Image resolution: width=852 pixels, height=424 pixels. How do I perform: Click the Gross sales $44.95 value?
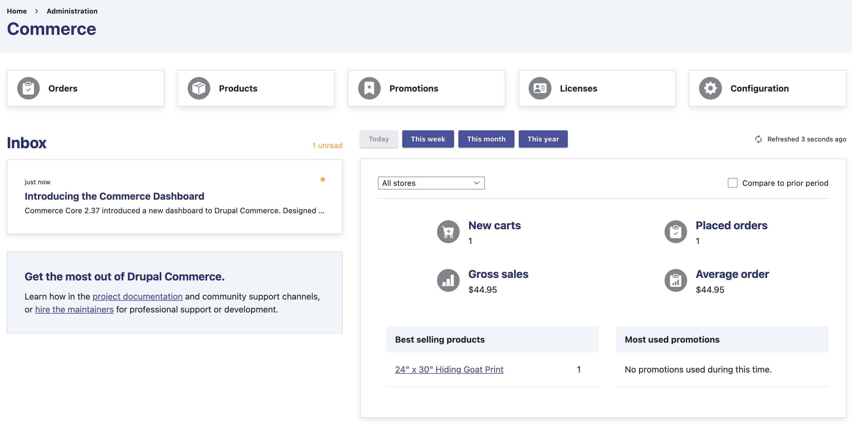click(482, 290)
